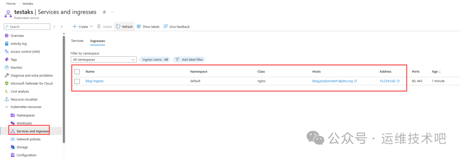Click the Activity log icon
The width and height of the screenshot is (461, 157).
(7, 44)
